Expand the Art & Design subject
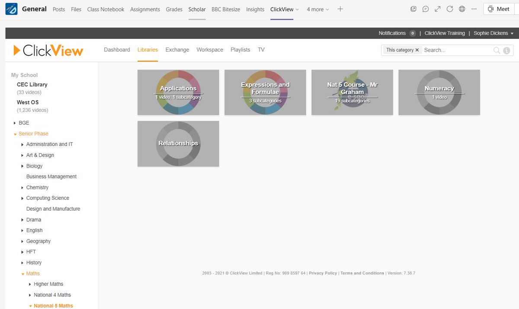The image size is (519, 309). point(22,155)
